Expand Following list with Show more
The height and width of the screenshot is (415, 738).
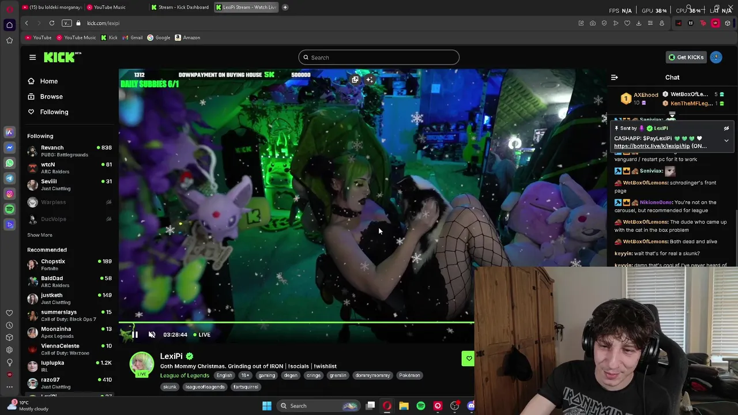point(40,235)
